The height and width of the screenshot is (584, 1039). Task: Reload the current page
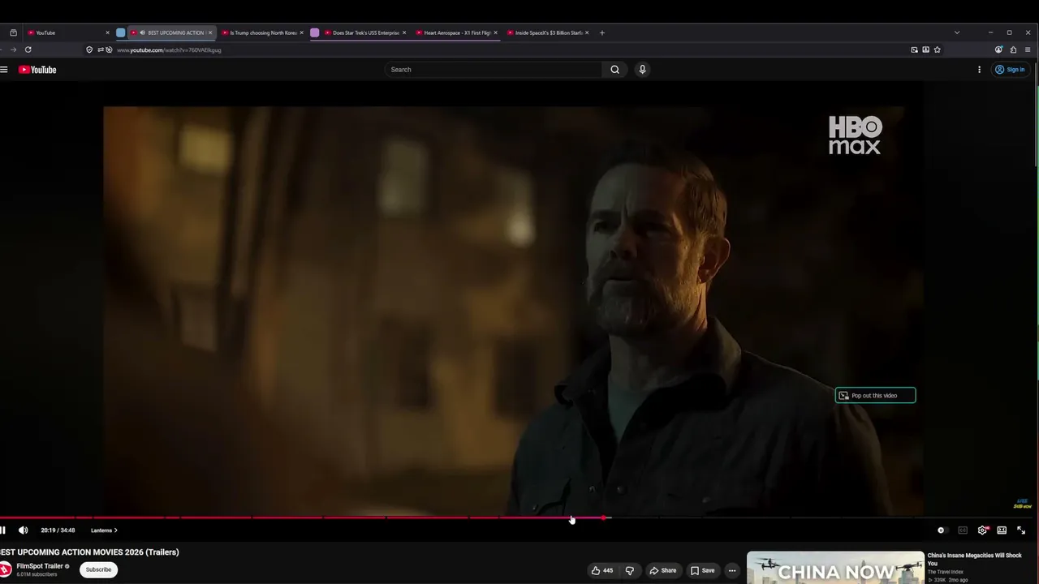tap(28, 49)
